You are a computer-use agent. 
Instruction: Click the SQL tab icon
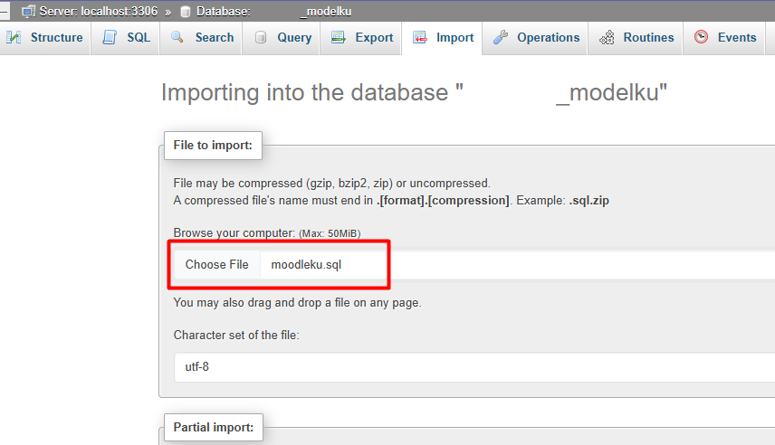(x=110, y=37)
